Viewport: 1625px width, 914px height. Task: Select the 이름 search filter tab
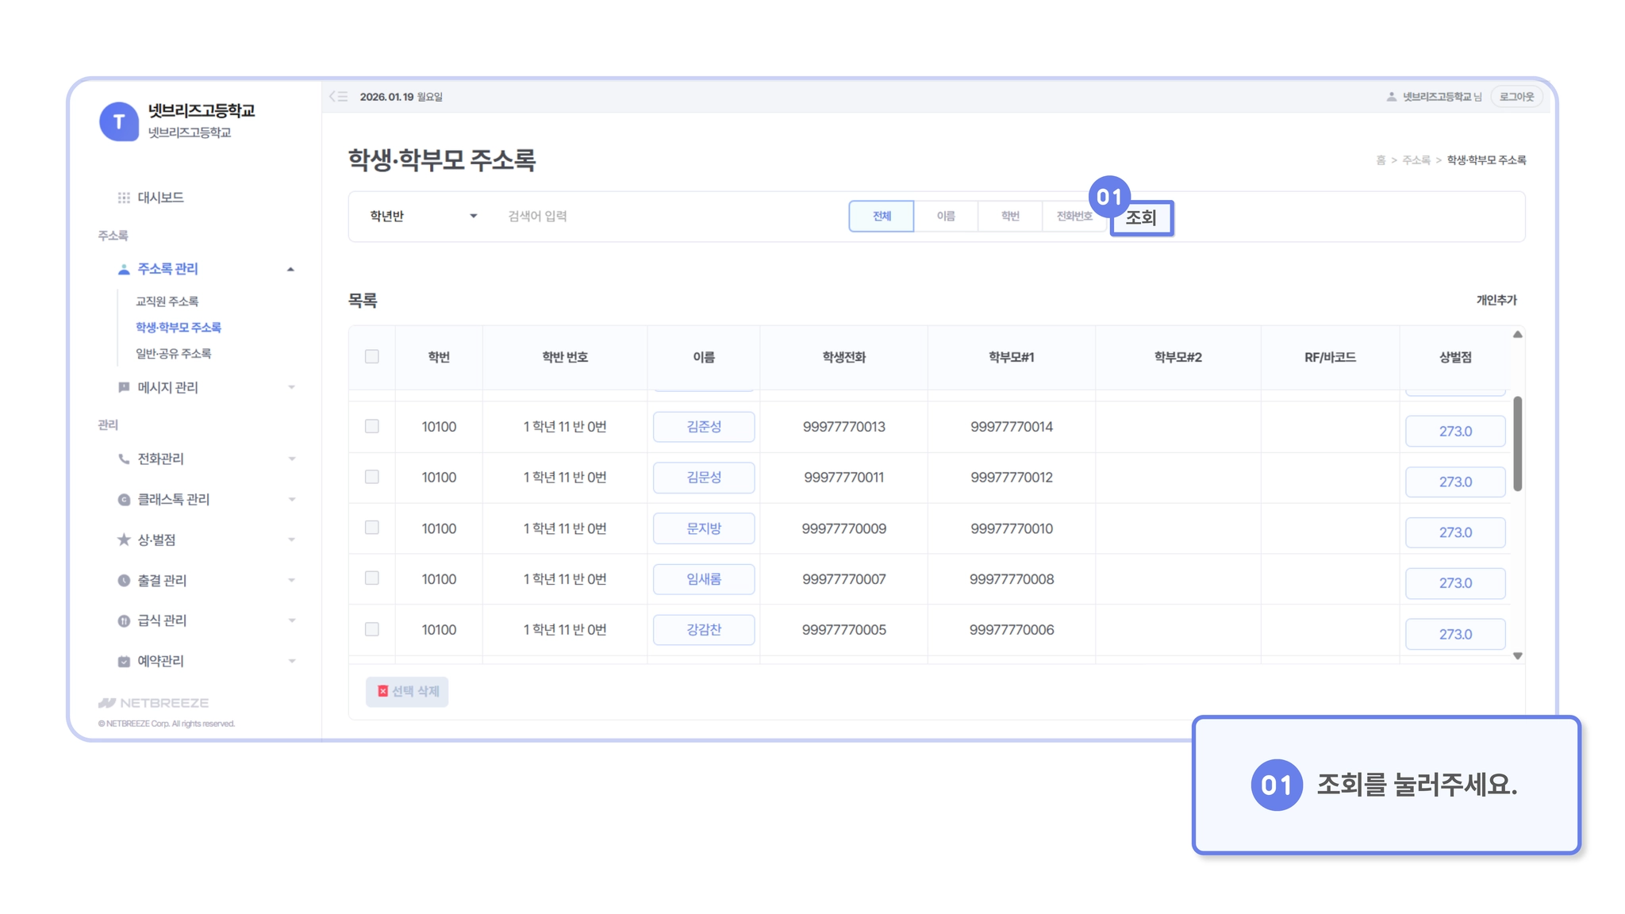(945, 216)
